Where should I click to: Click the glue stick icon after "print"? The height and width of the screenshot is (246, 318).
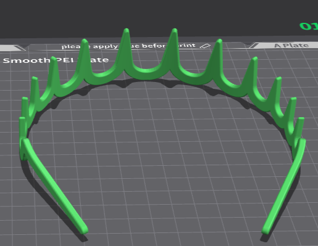(x=205, y=46)
